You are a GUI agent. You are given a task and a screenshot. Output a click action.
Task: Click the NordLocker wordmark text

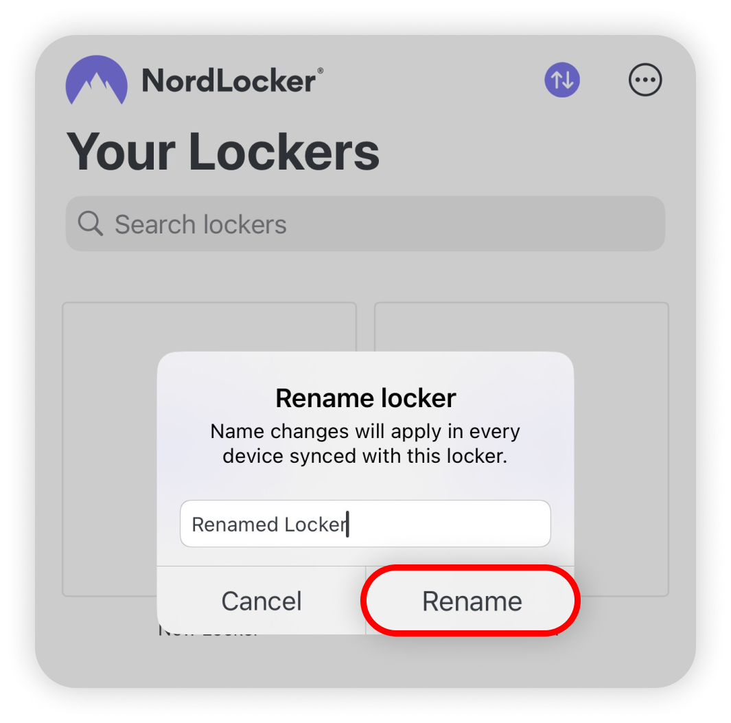tap(229, 81)
